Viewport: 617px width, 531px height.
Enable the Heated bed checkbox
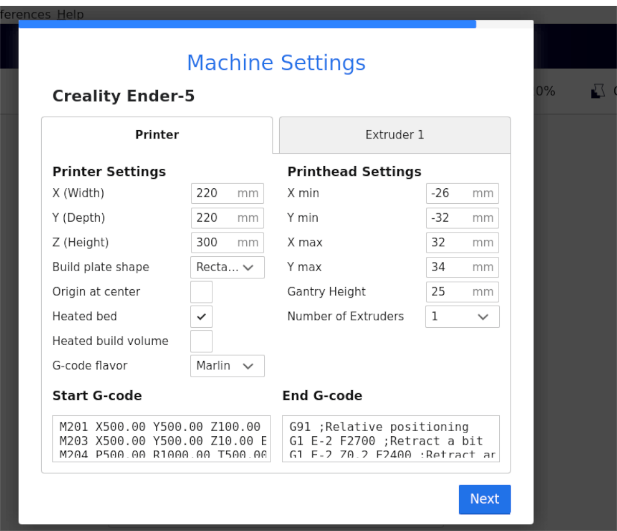coord(201,316)
